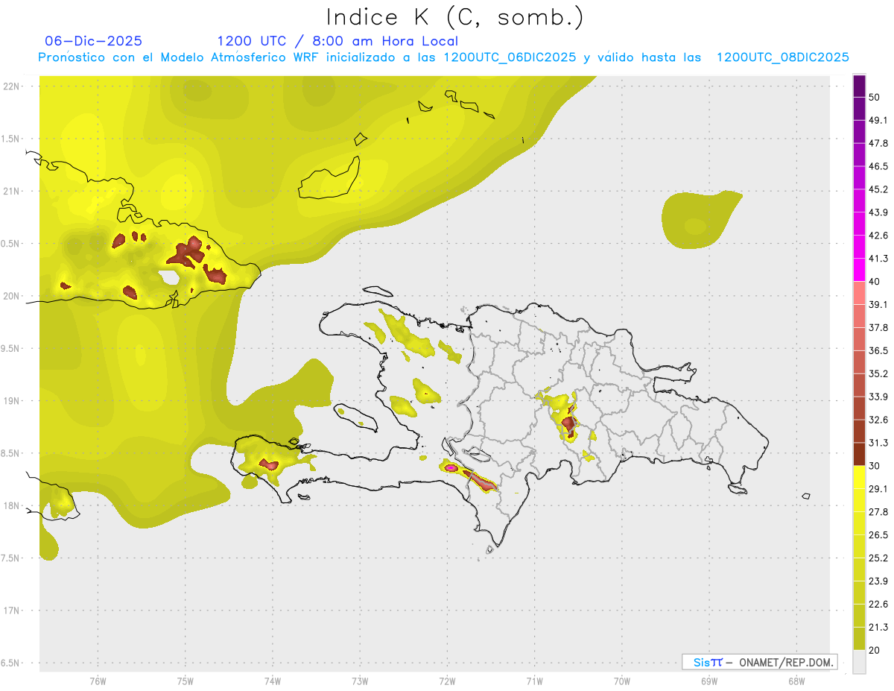The height and width of the screenshot is (691, 894).
Task: Click the dark brown swatch between 31.3 and 30
Action: 860,454
